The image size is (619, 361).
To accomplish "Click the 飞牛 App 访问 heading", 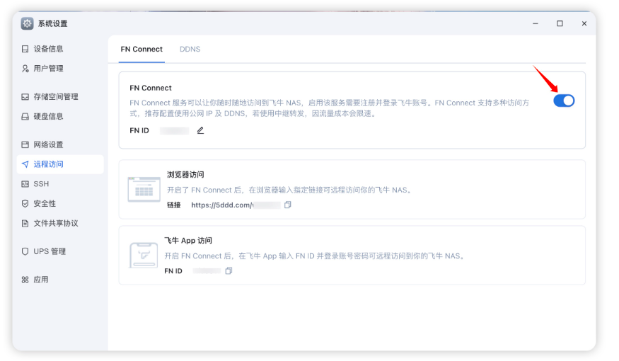I will [x=188, y=241].
